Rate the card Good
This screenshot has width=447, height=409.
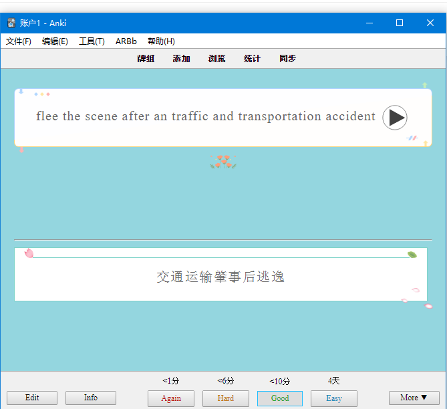[x=280, y=398]
